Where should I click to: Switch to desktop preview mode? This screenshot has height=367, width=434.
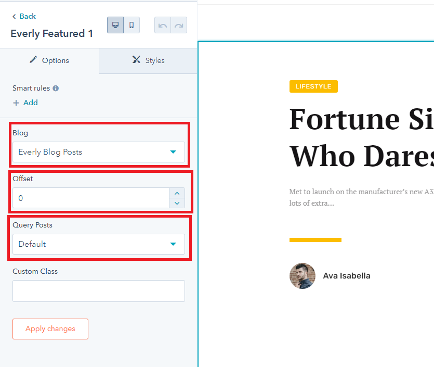click(x=115, y=25)
